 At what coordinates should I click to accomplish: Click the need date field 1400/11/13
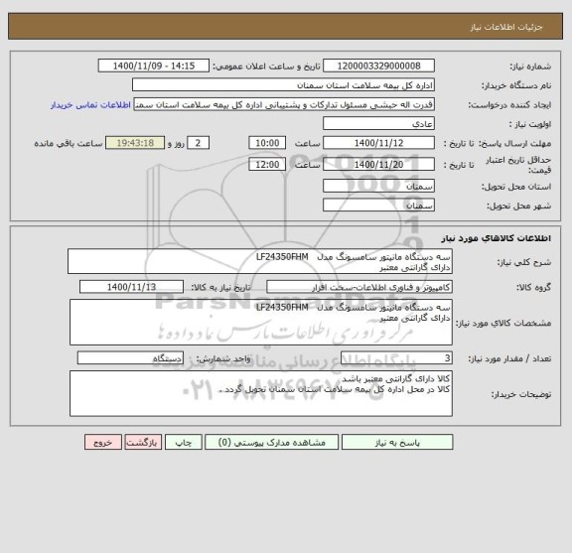pos(131,287)
